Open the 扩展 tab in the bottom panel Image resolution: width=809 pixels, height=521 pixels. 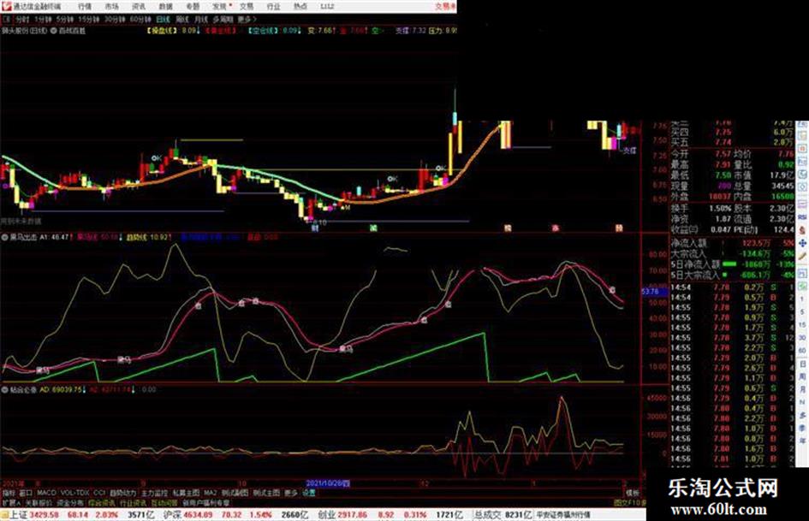(11, 502)
